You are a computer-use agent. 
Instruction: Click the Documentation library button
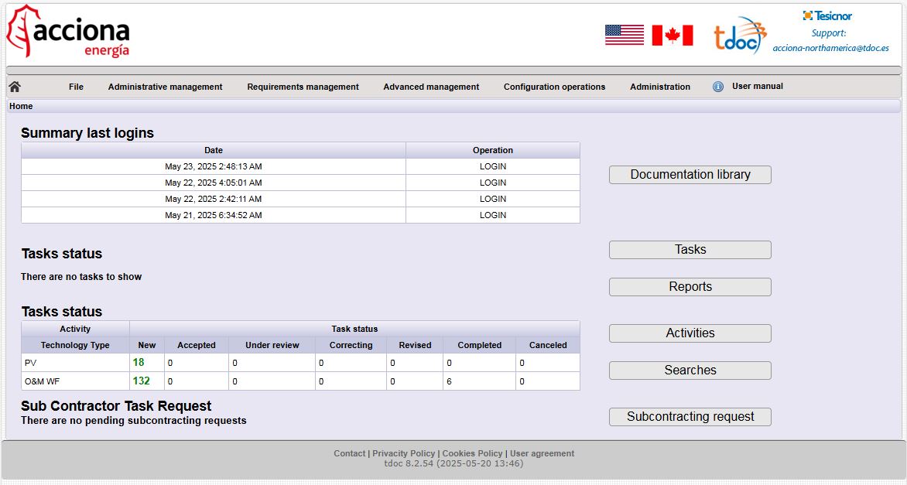[x=690, y=175]
